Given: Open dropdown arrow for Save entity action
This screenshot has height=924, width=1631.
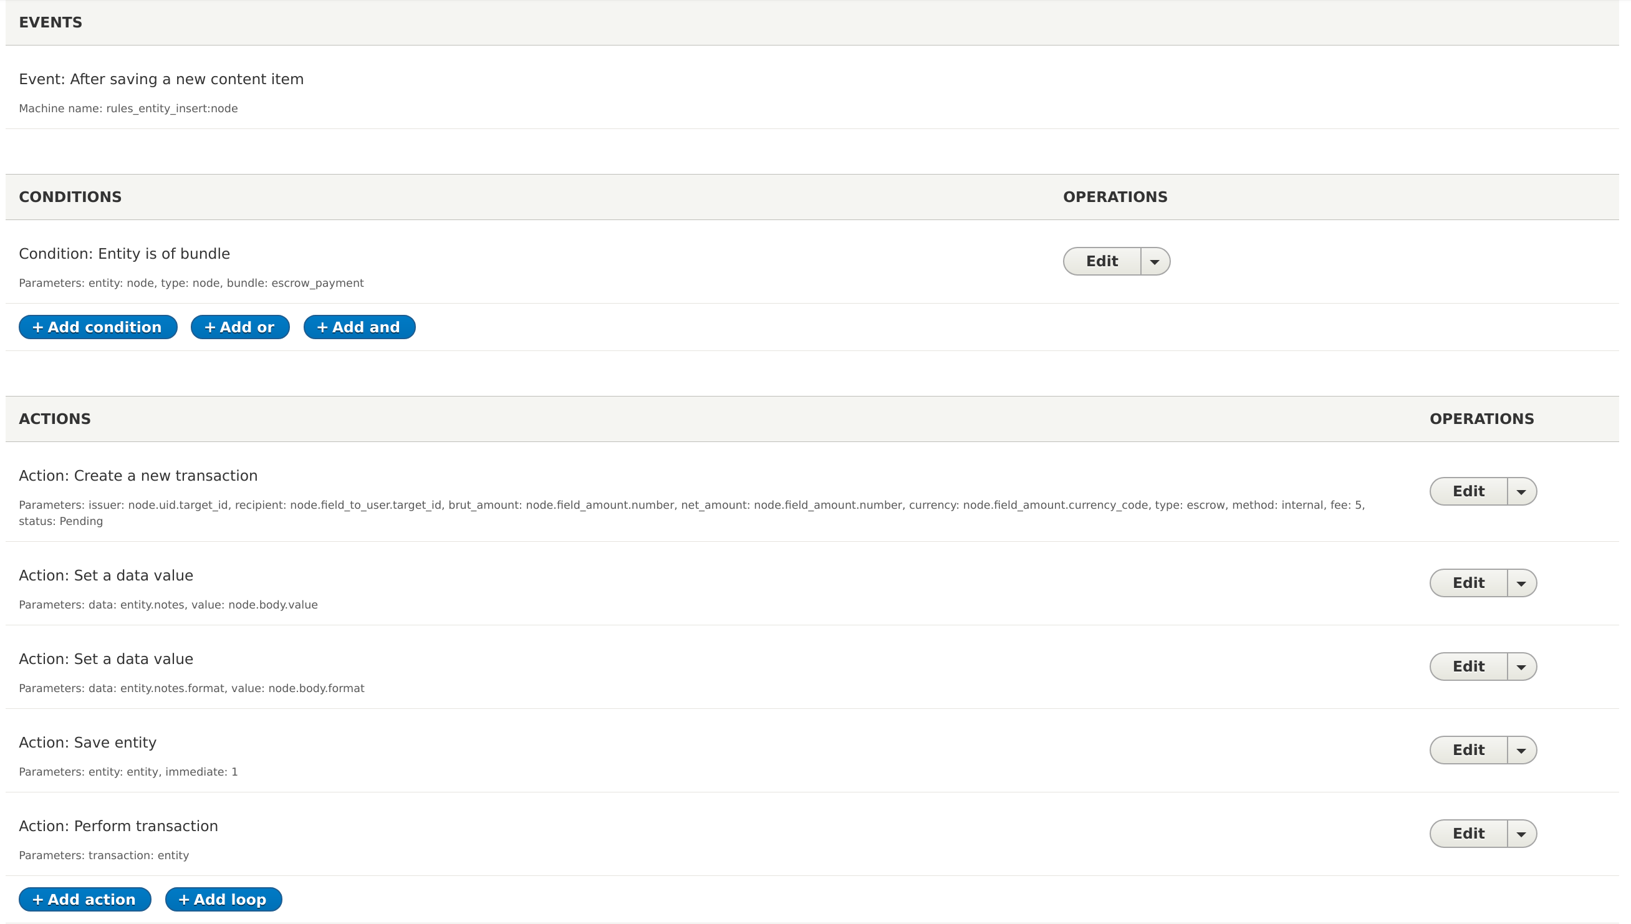Looking at the screenshot, I should click(1521, 751).
